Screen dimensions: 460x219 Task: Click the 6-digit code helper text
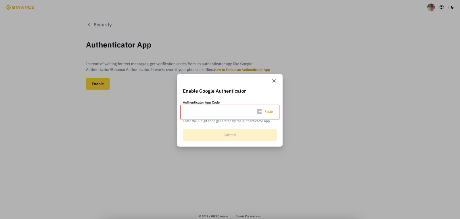tap(227, 121)
